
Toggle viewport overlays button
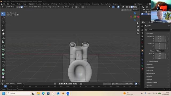[118, 7]
